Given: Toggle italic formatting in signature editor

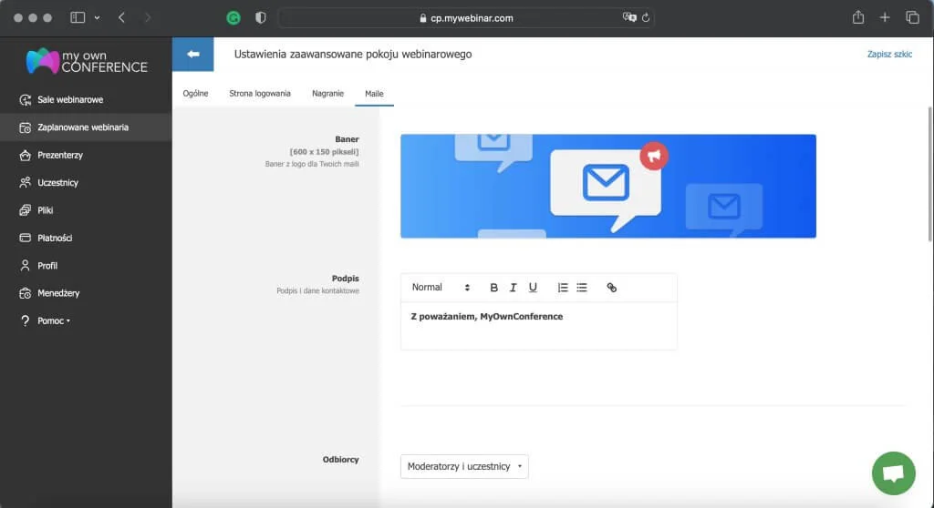Looking at the screenshot, I should [x=514, y=288].
